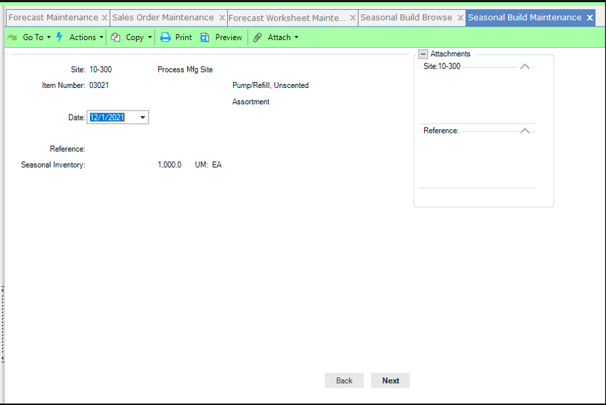Collapse the Site:10-300 attachment section
The image size is (606, 405).
pos(525,66)
